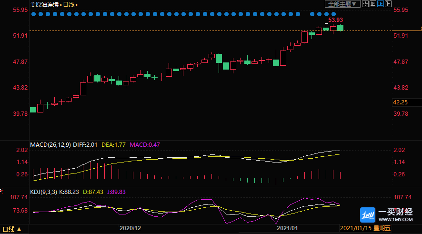
Task: Click the 2020/12 timeline label
Action: (x=130, y=228)
